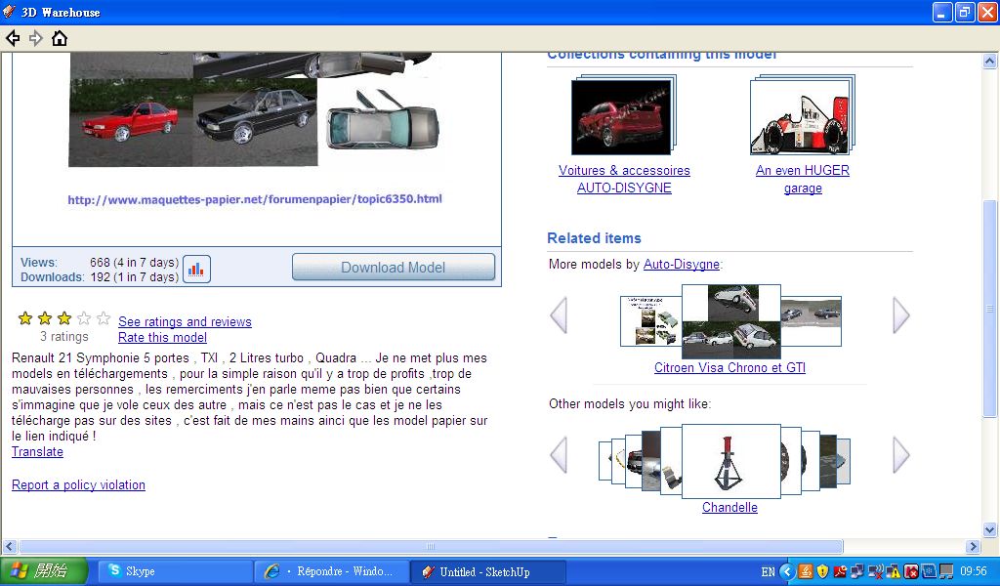Click the Formula 1 car collection thumbnail
The width and height of the screenshot is (1000, 586).
pyautogui.click(x=802, y=116)
